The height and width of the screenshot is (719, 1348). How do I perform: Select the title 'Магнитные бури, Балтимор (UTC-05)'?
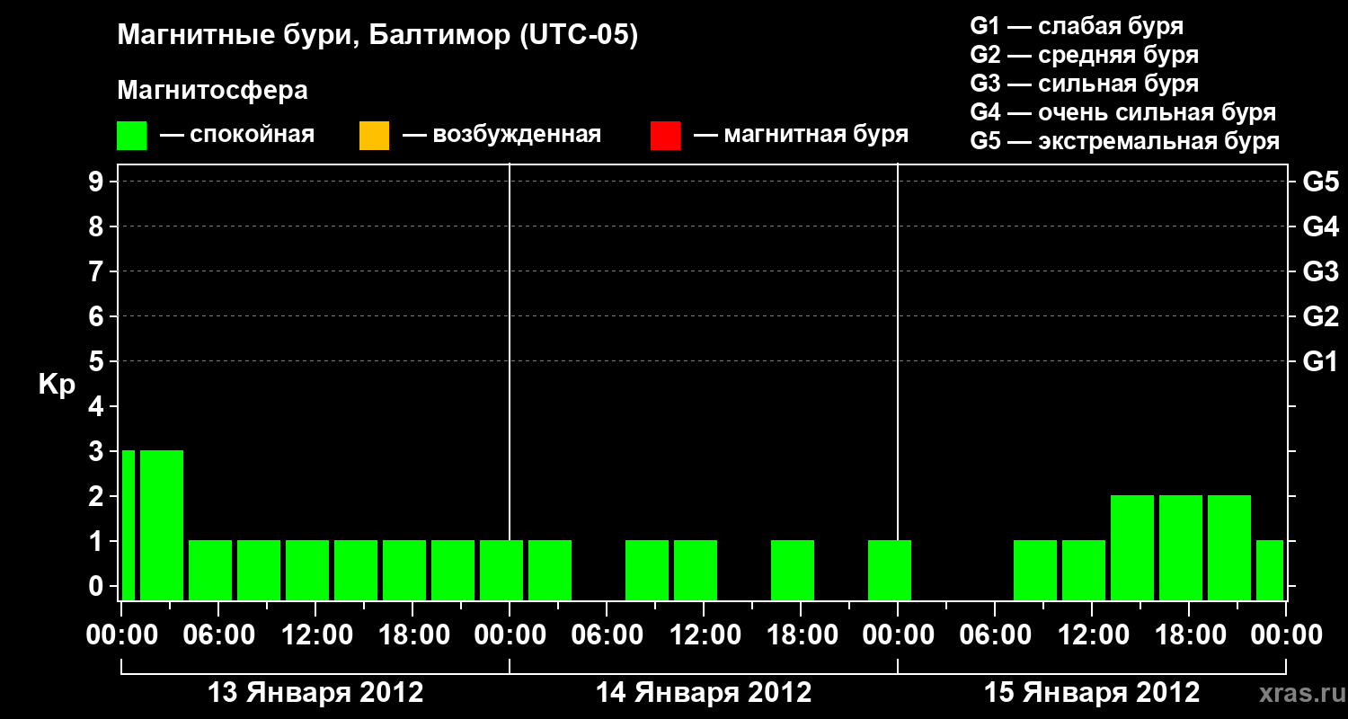[377, 37]
